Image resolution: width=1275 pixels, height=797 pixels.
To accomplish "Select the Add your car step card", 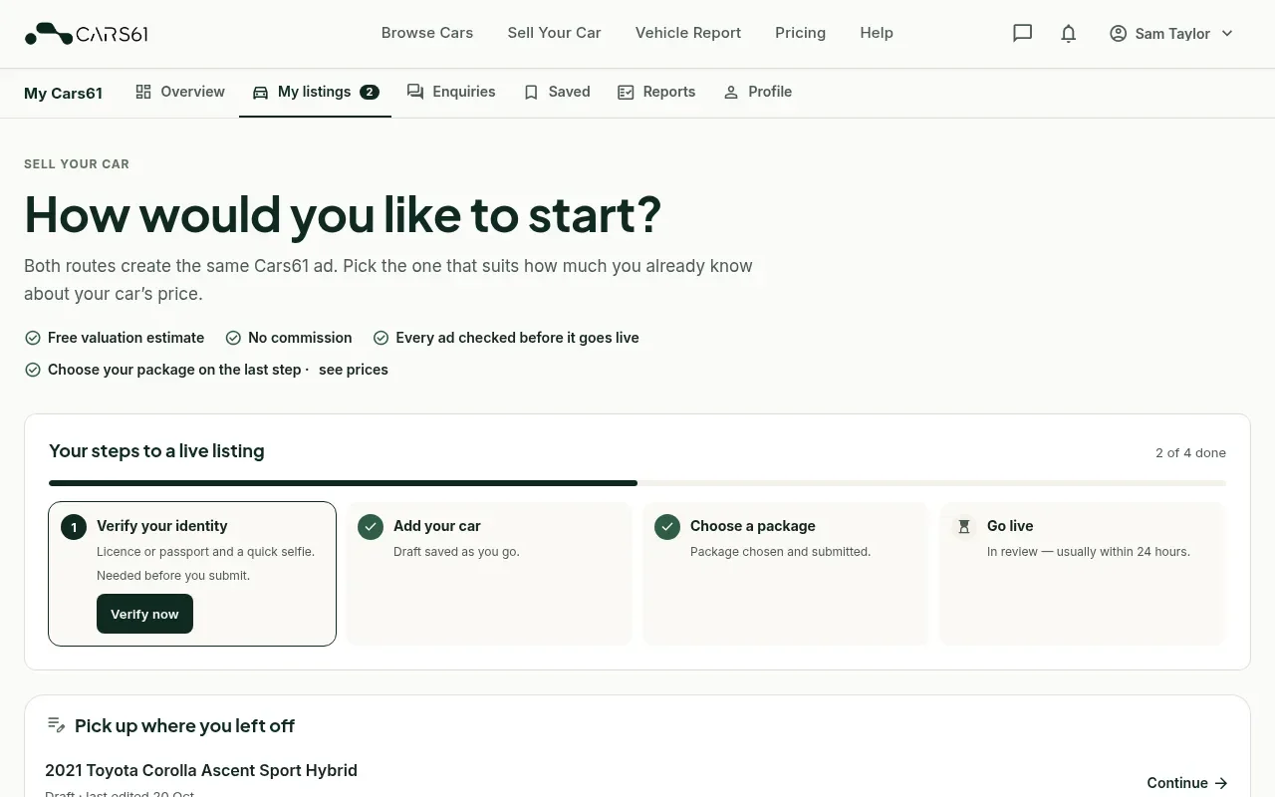I will (489, 574).
